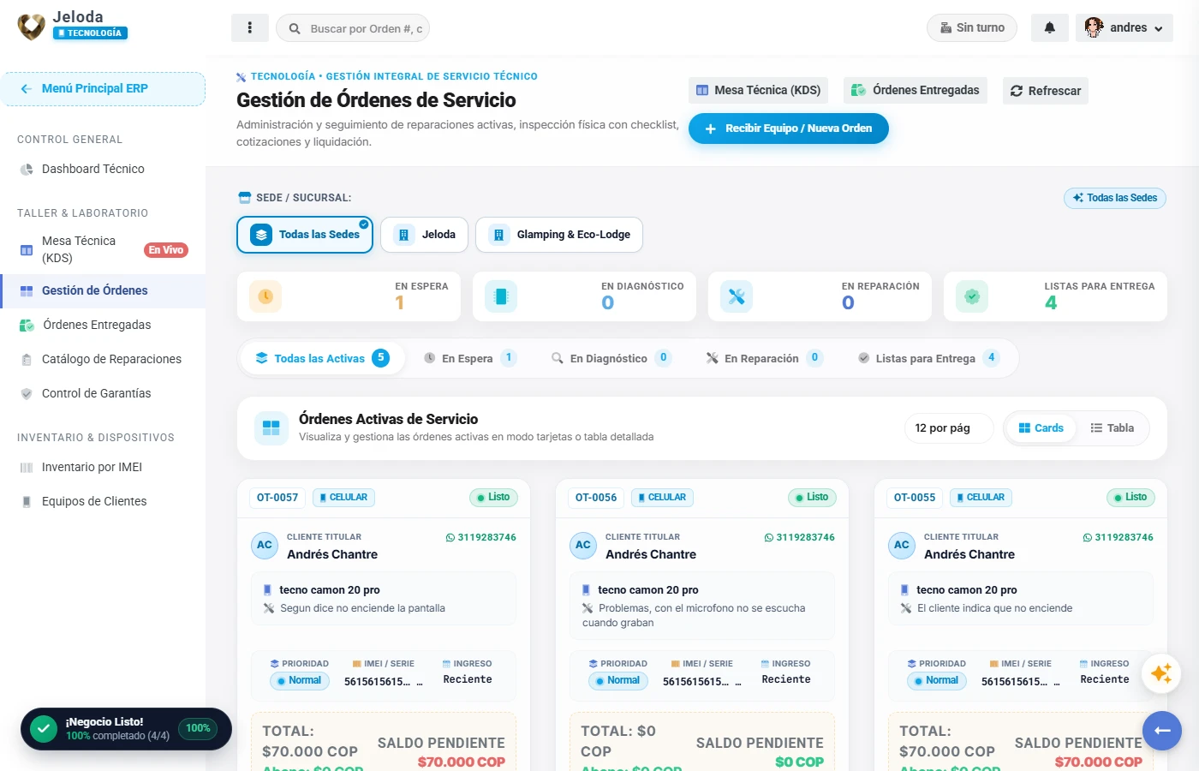The image size is (1199, 771).
Task: Click the Jeloda heart logo
Action: (32, 27)
